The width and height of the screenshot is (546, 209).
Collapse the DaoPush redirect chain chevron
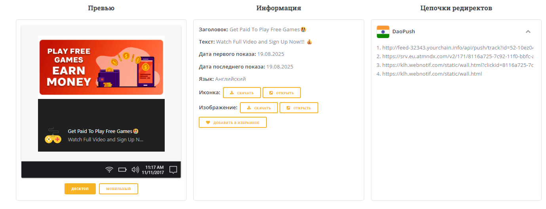click(x=528, y=32)
